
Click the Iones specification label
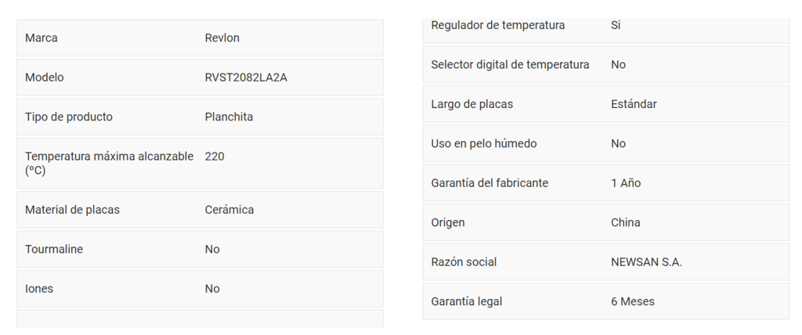[39, 289]
